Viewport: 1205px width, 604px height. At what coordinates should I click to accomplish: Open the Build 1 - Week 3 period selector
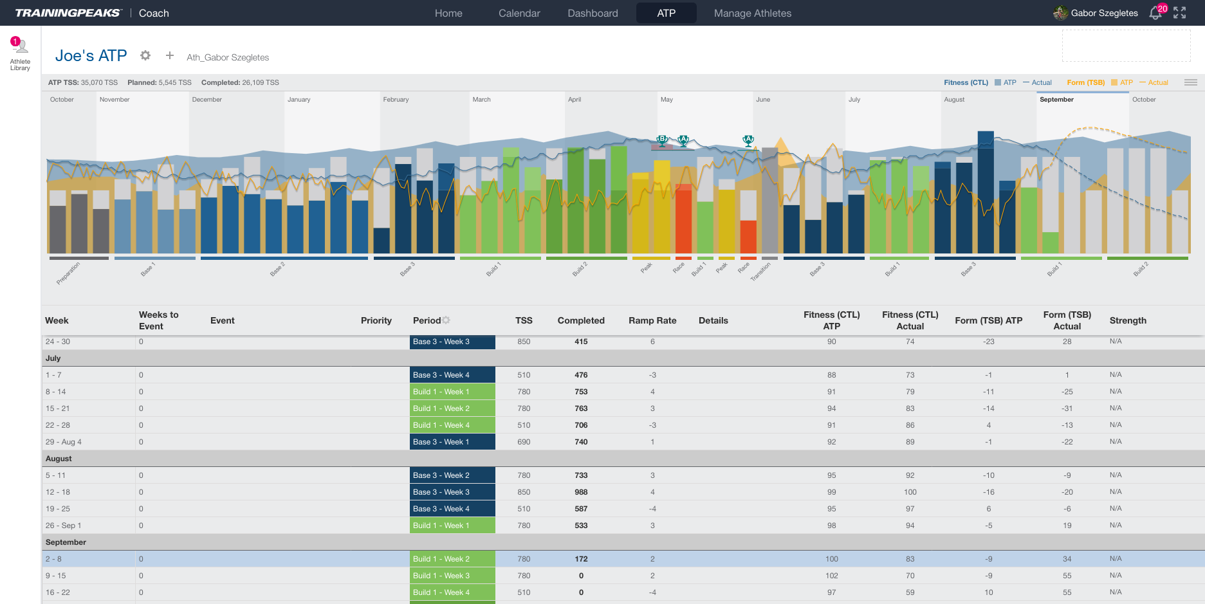452,576
